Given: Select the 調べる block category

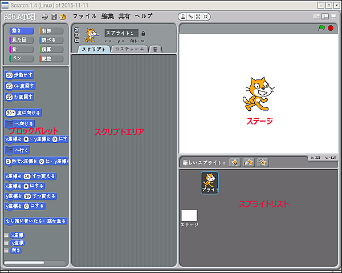Looking at the screenshot, I should click(51, 40).
